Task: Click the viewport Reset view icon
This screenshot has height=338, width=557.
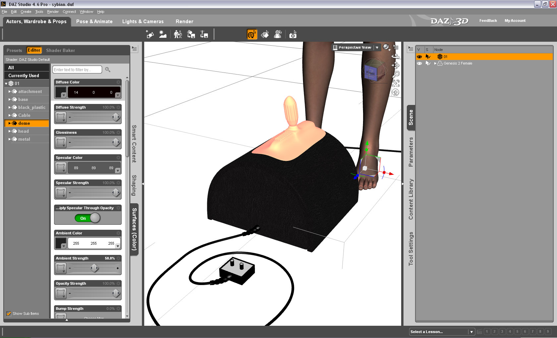Action: pos(396,92)
